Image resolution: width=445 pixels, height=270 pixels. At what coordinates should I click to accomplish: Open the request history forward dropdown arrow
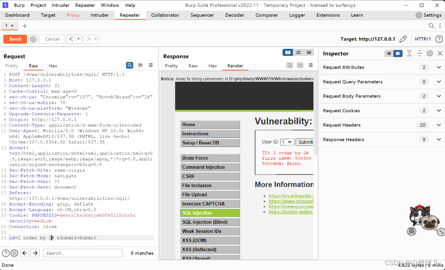tap(96, 39)
